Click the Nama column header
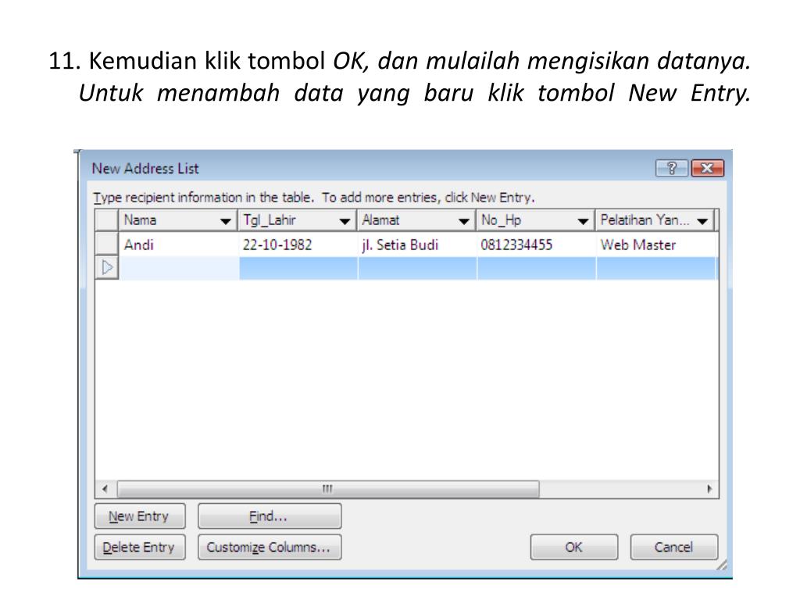 click(178, 220)
